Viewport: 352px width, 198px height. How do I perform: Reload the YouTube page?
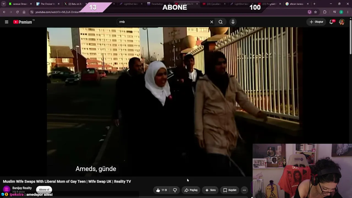(x=17, y=12)
